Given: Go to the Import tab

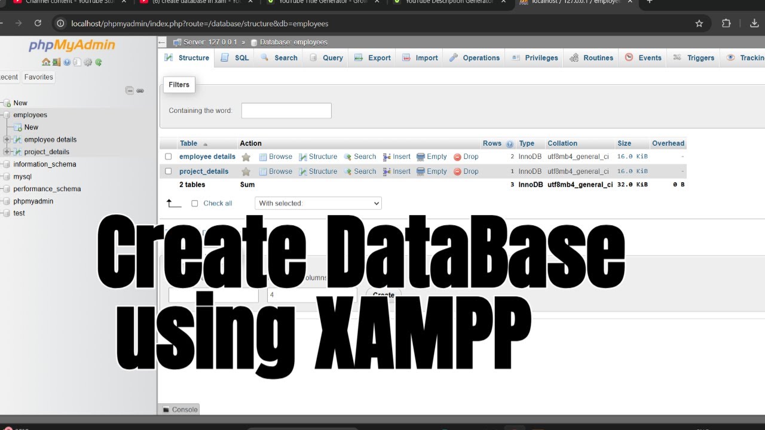Looking at the screenshot, I should pyautogui.click(x=420, y=58).
